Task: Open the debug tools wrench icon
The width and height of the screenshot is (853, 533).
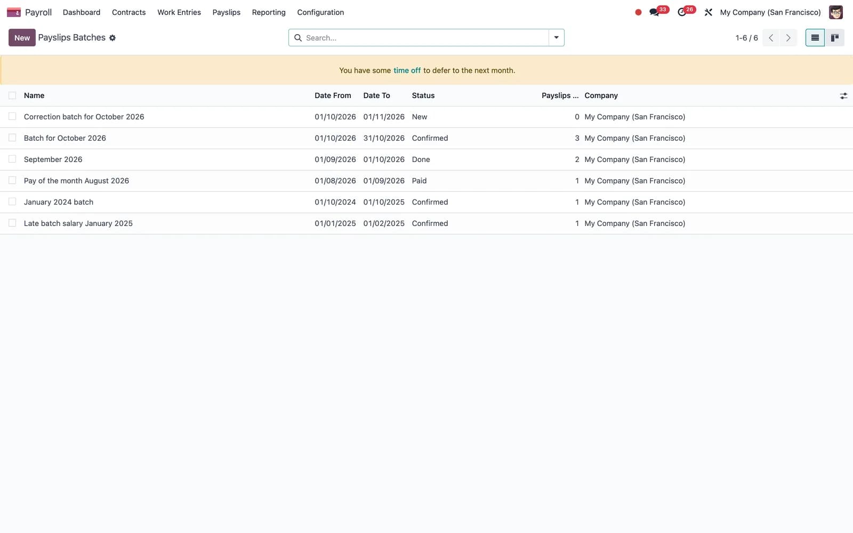Action: [x=709, y=12]
